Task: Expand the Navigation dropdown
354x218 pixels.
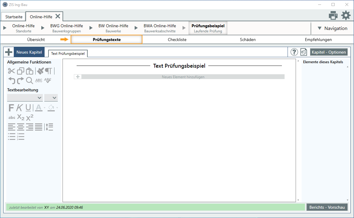Action: (332, 28)
